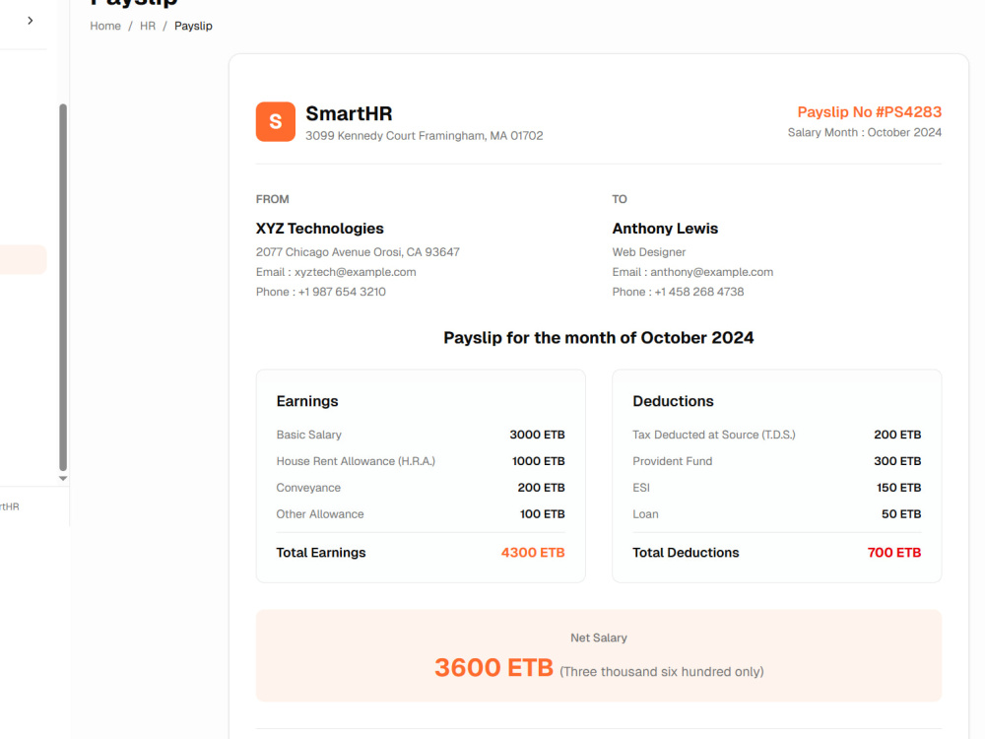This screenshot has height=739, width=985.
Task: Click the 3099 Kennedy Court address
Action: (x=424, y=136)
